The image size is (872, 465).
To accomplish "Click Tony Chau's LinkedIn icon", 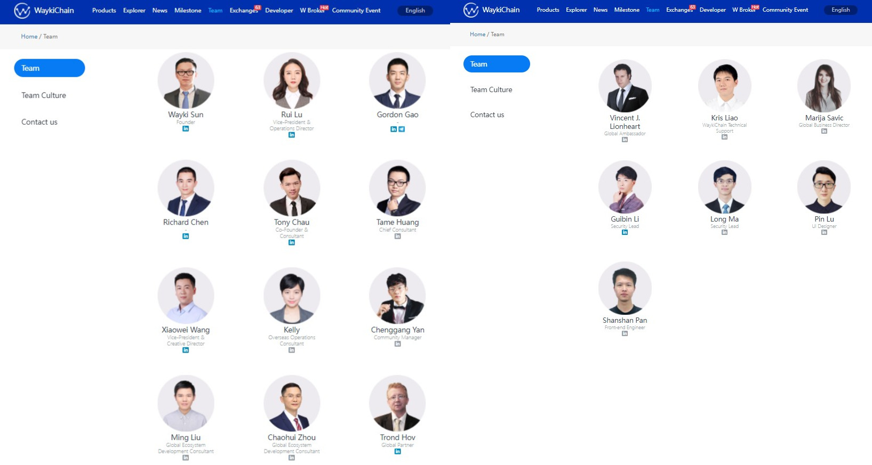I will 292,242.
